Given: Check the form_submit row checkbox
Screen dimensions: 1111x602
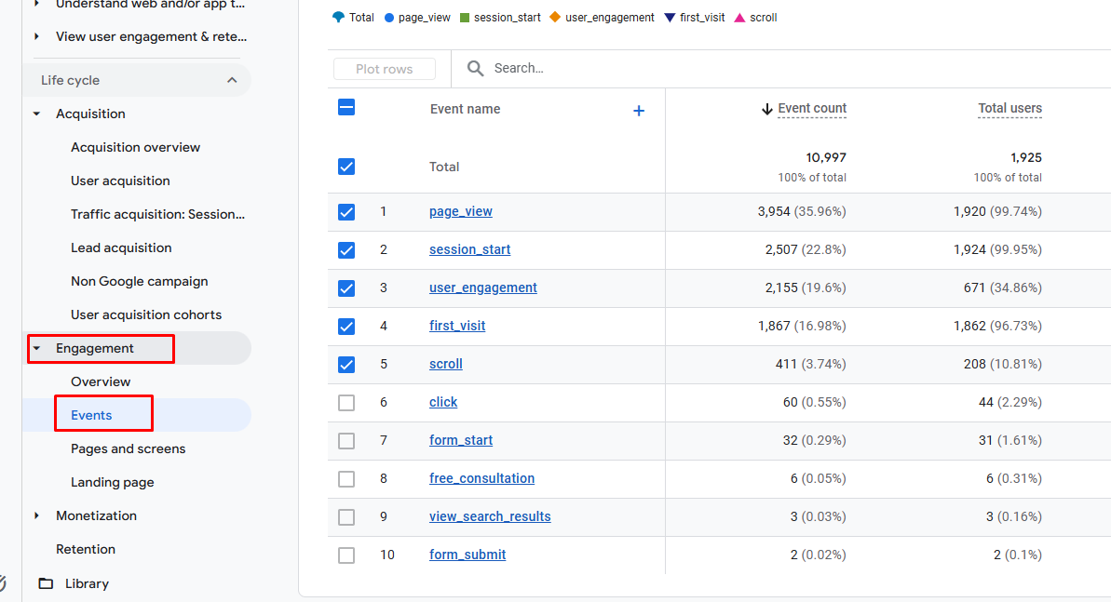Looking at the screenshot, I should pyautogui.click(x=346, y=555).
